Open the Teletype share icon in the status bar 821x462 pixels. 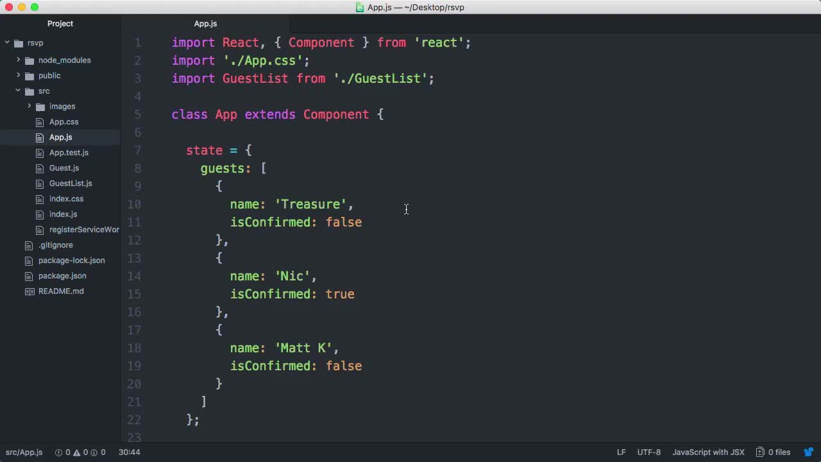(x=809, y=452)
